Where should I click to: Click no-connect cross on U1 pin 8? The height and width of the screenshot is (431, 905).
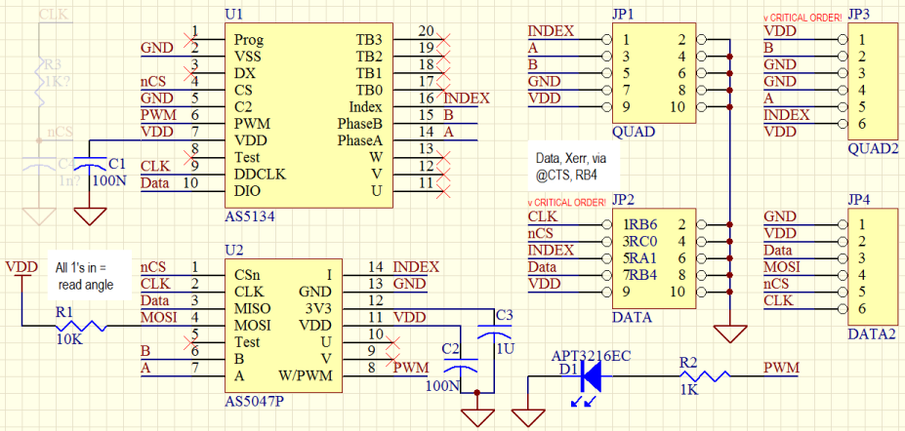pyautogui.click(x=188, y=157)
